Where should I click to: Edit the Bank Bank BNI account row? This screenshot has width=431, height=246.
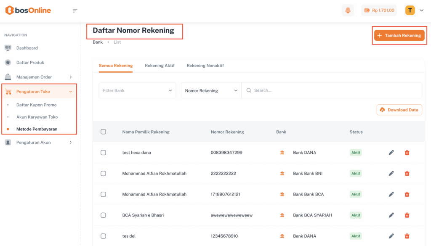(x=391, y=173)
